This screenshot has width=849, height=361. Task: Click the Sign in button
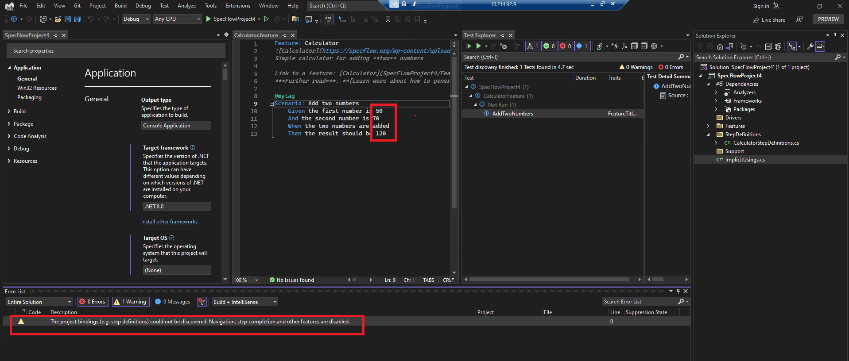pyautogui.click(x=766, y=6)
